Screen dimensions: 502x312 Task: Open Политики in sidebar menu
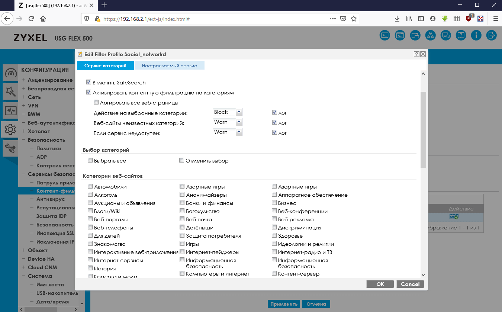pos(49,148)
